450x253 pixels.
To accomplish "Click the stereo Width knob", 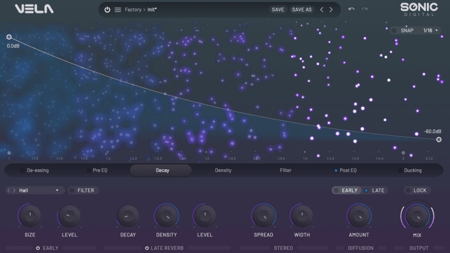I will point(302,215).
